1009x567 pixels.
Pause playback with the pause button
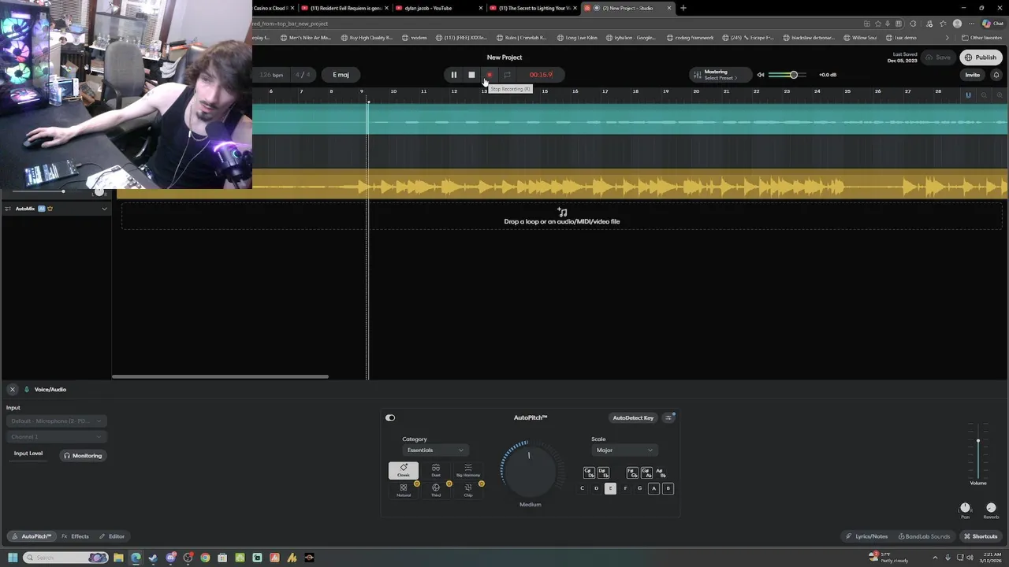pos(453,75)
